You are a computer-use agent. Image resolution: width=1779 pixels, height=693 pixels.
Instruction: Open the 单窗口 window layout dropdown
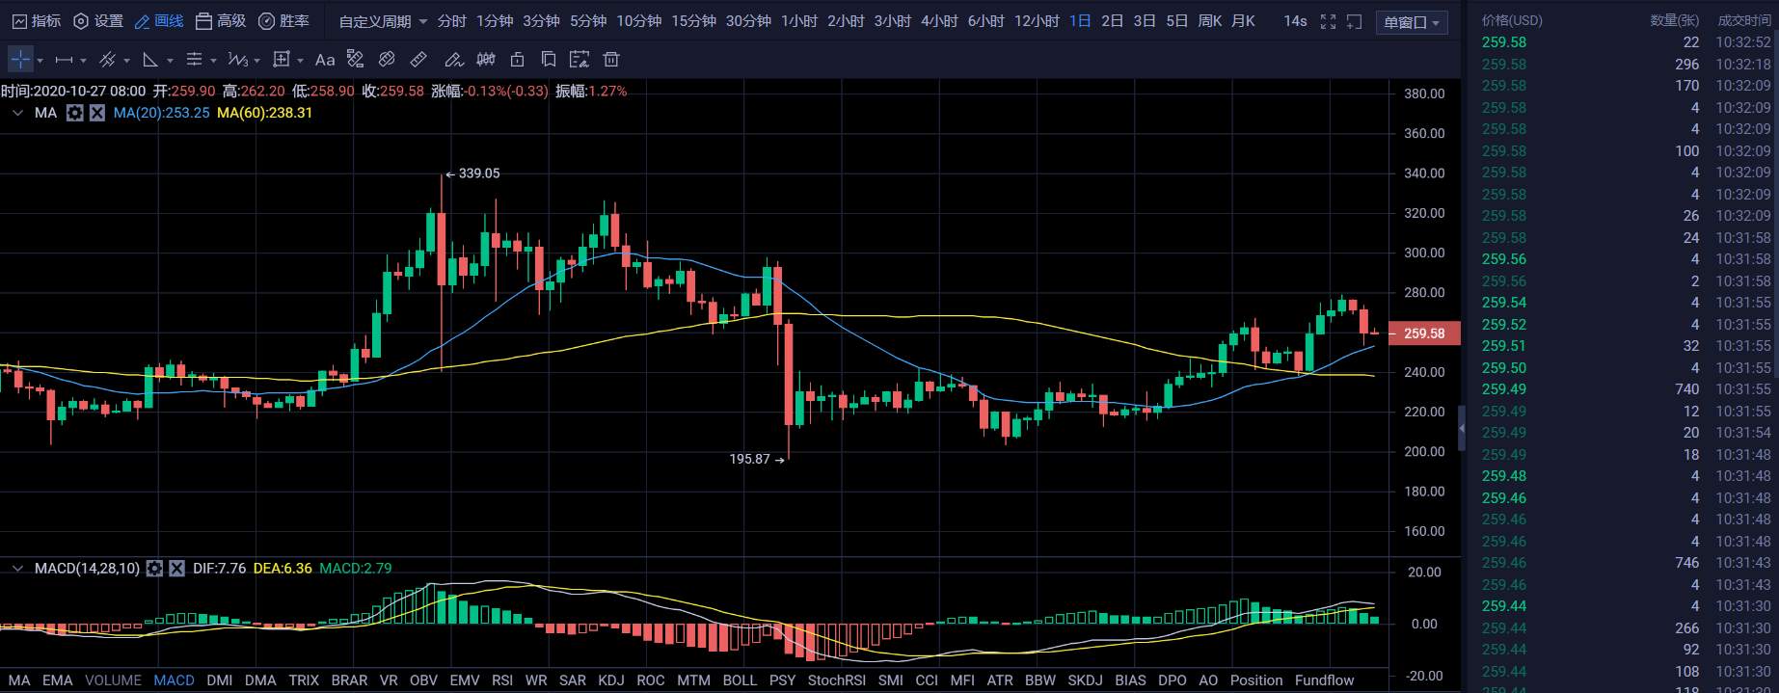click(1412, 22)
